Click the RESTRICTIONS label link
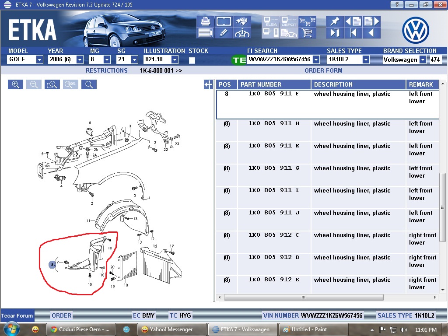Image resolution: width=448 pixels, height=336 pixels. [x=106, y=70]
